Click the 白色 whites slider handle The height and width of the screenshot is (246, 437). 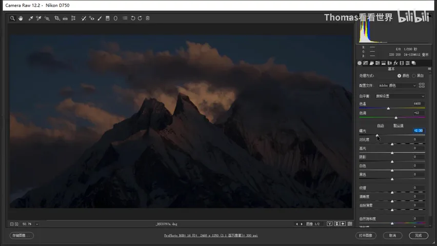(392, 170)
